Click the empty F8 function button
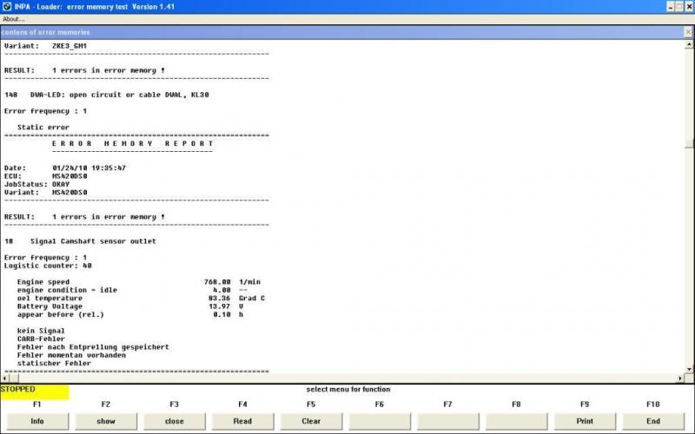The width and height of the screenshot is (695, 434). pos(516,421)
